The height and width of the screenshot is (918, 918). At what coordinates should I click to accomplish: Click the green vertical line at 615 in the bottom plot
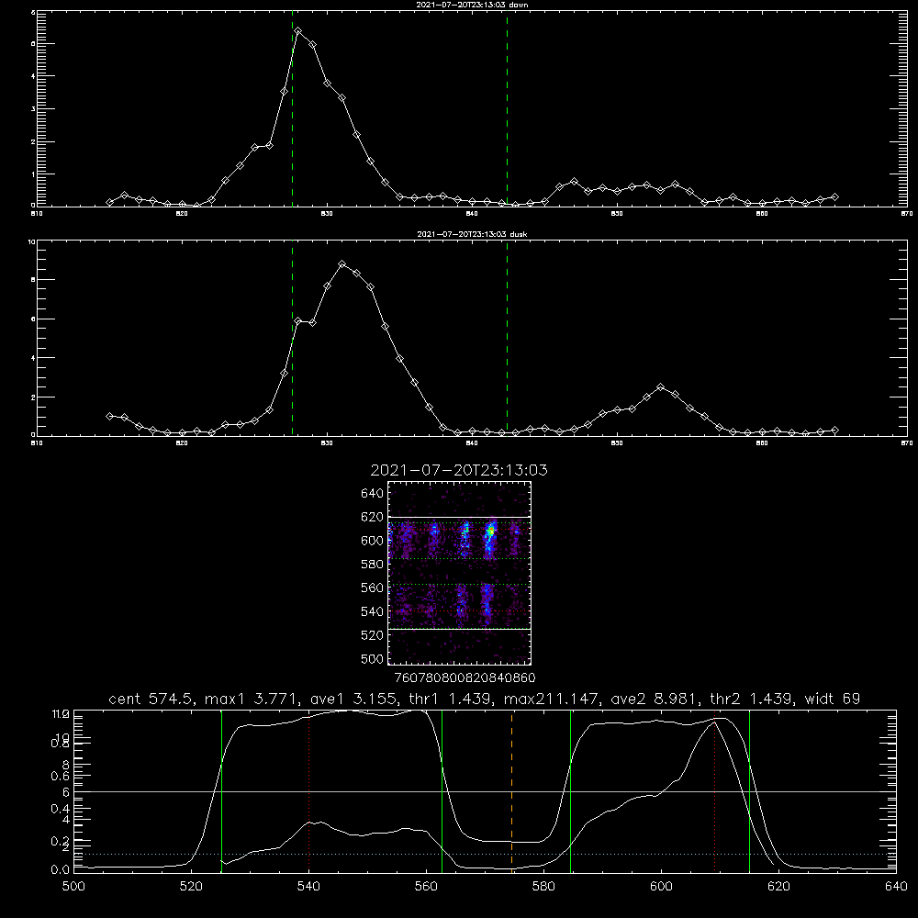click(x=749, y=790)
